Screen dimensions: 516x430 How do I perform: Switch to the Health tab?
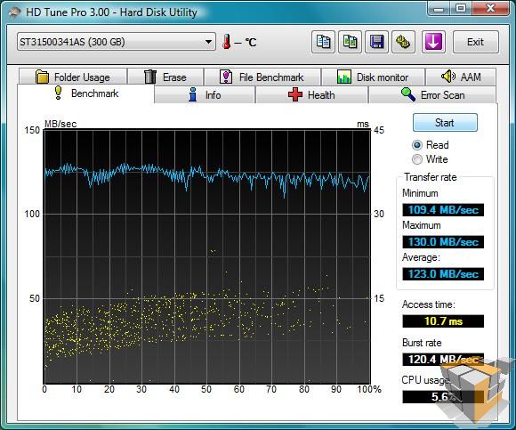[311, 95]
